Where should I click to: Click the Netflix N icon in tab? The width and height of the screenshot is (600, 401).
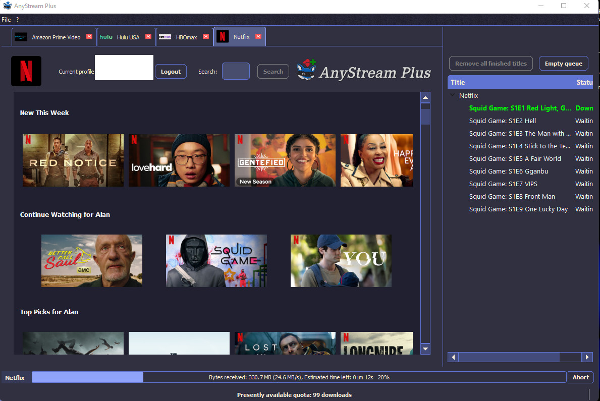(223, 37)
